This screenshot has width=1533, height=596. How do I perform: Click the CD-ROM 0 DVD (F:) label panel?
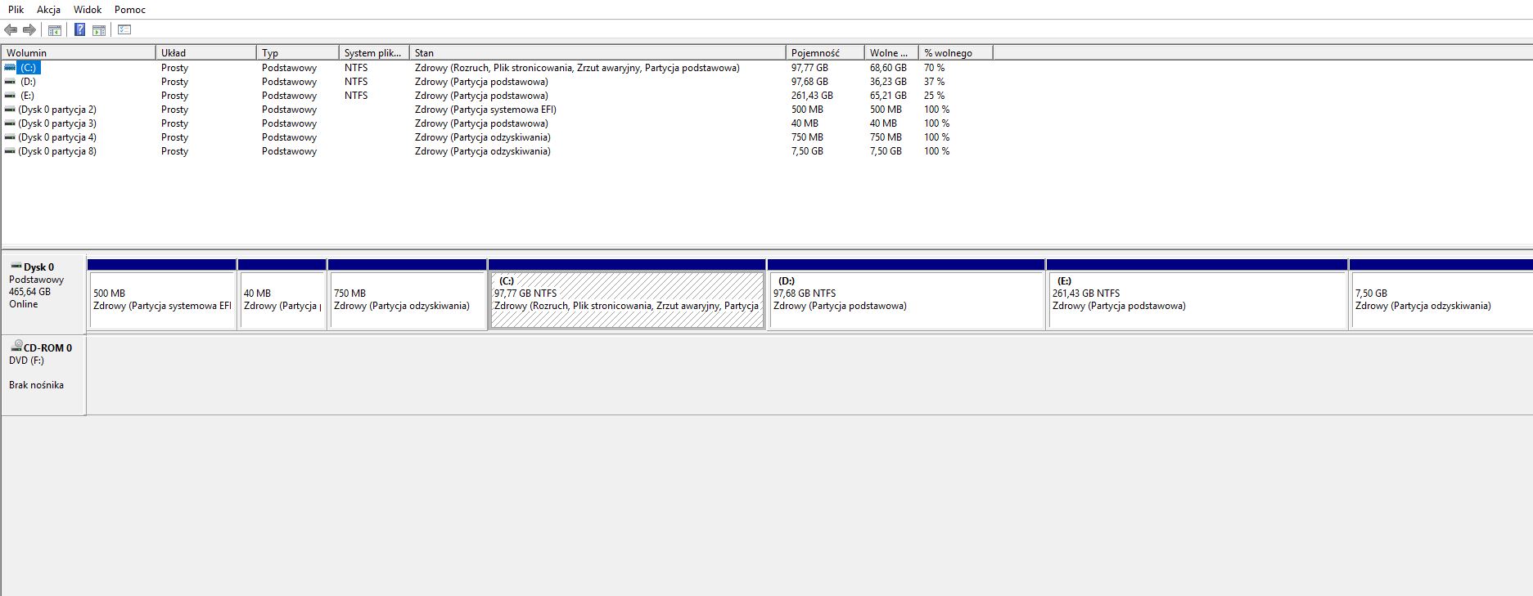(x=43, y=375)
